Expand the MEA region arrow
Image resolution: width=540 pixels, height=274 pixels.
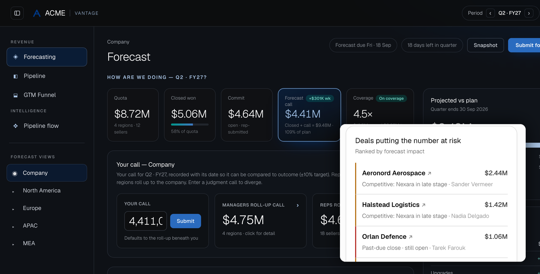[x=13, y=244]
